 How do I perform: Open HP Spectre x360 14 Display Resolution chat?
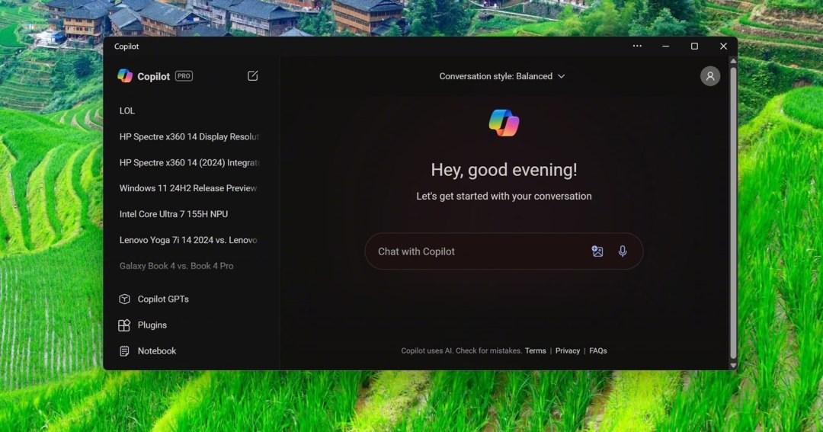pos(190,136)
